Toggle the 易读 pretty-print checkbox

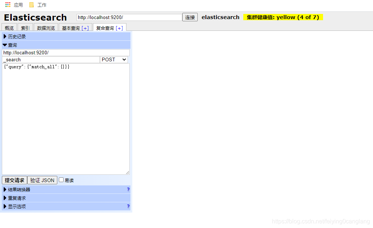click(61, 180)
